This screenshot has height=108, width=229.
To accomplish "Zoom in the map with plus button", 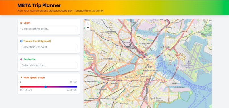I will tap(88, 23).
